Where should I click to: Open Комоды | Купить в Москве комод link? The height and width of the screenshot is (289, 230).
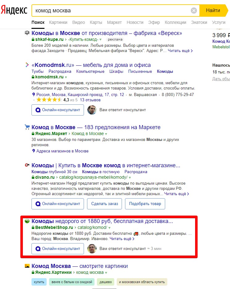coord(106,165)
